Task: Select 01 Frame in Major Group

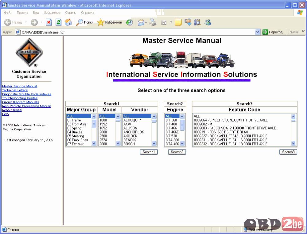Action: click(79, 120)
